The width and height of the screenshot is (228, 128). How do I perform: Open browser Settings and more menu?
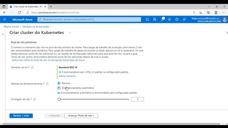tap(224, 12)
